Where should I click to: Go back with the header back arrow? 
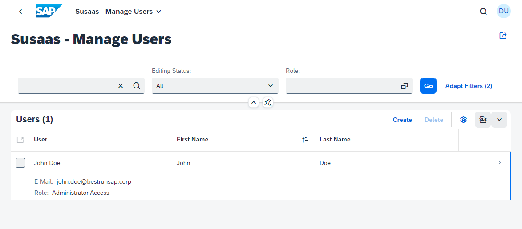(20, 11)
